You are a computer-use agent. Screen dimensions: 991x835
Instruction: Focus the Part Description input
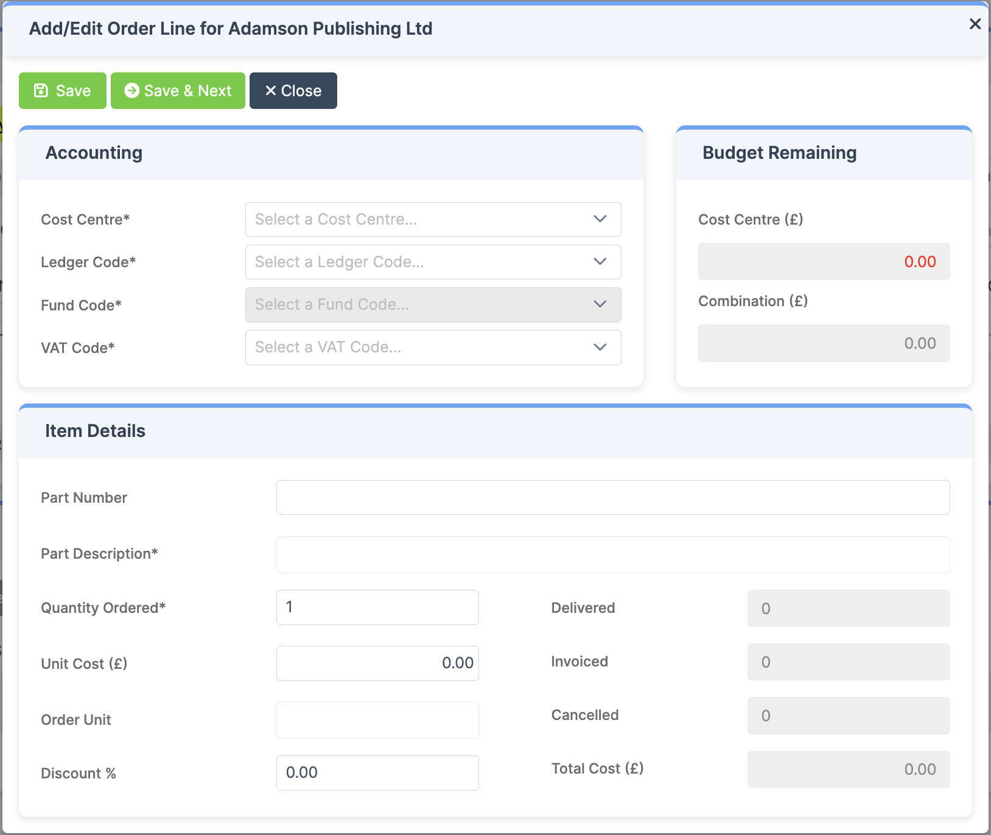(x=612, y=554)
